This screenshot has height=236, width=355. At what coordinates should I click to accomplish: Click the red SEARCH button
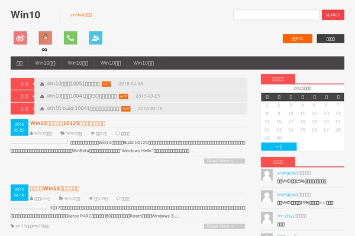click(333, 15)
